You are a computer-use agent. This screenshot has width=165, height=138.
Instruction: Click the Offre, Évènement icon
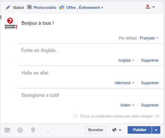point(62,7)
